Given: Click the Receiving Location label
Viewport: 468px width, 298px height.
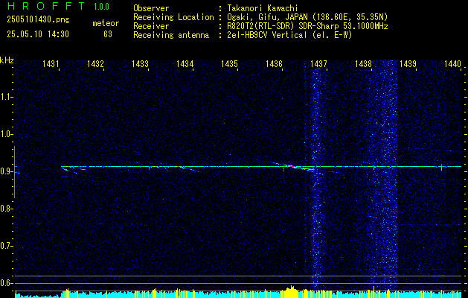Looking at the screenshot, I should coord(173,17).
